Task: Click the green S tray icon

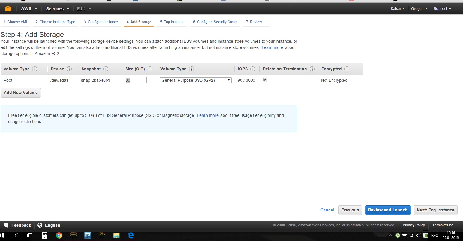Action: click(426, 235)
